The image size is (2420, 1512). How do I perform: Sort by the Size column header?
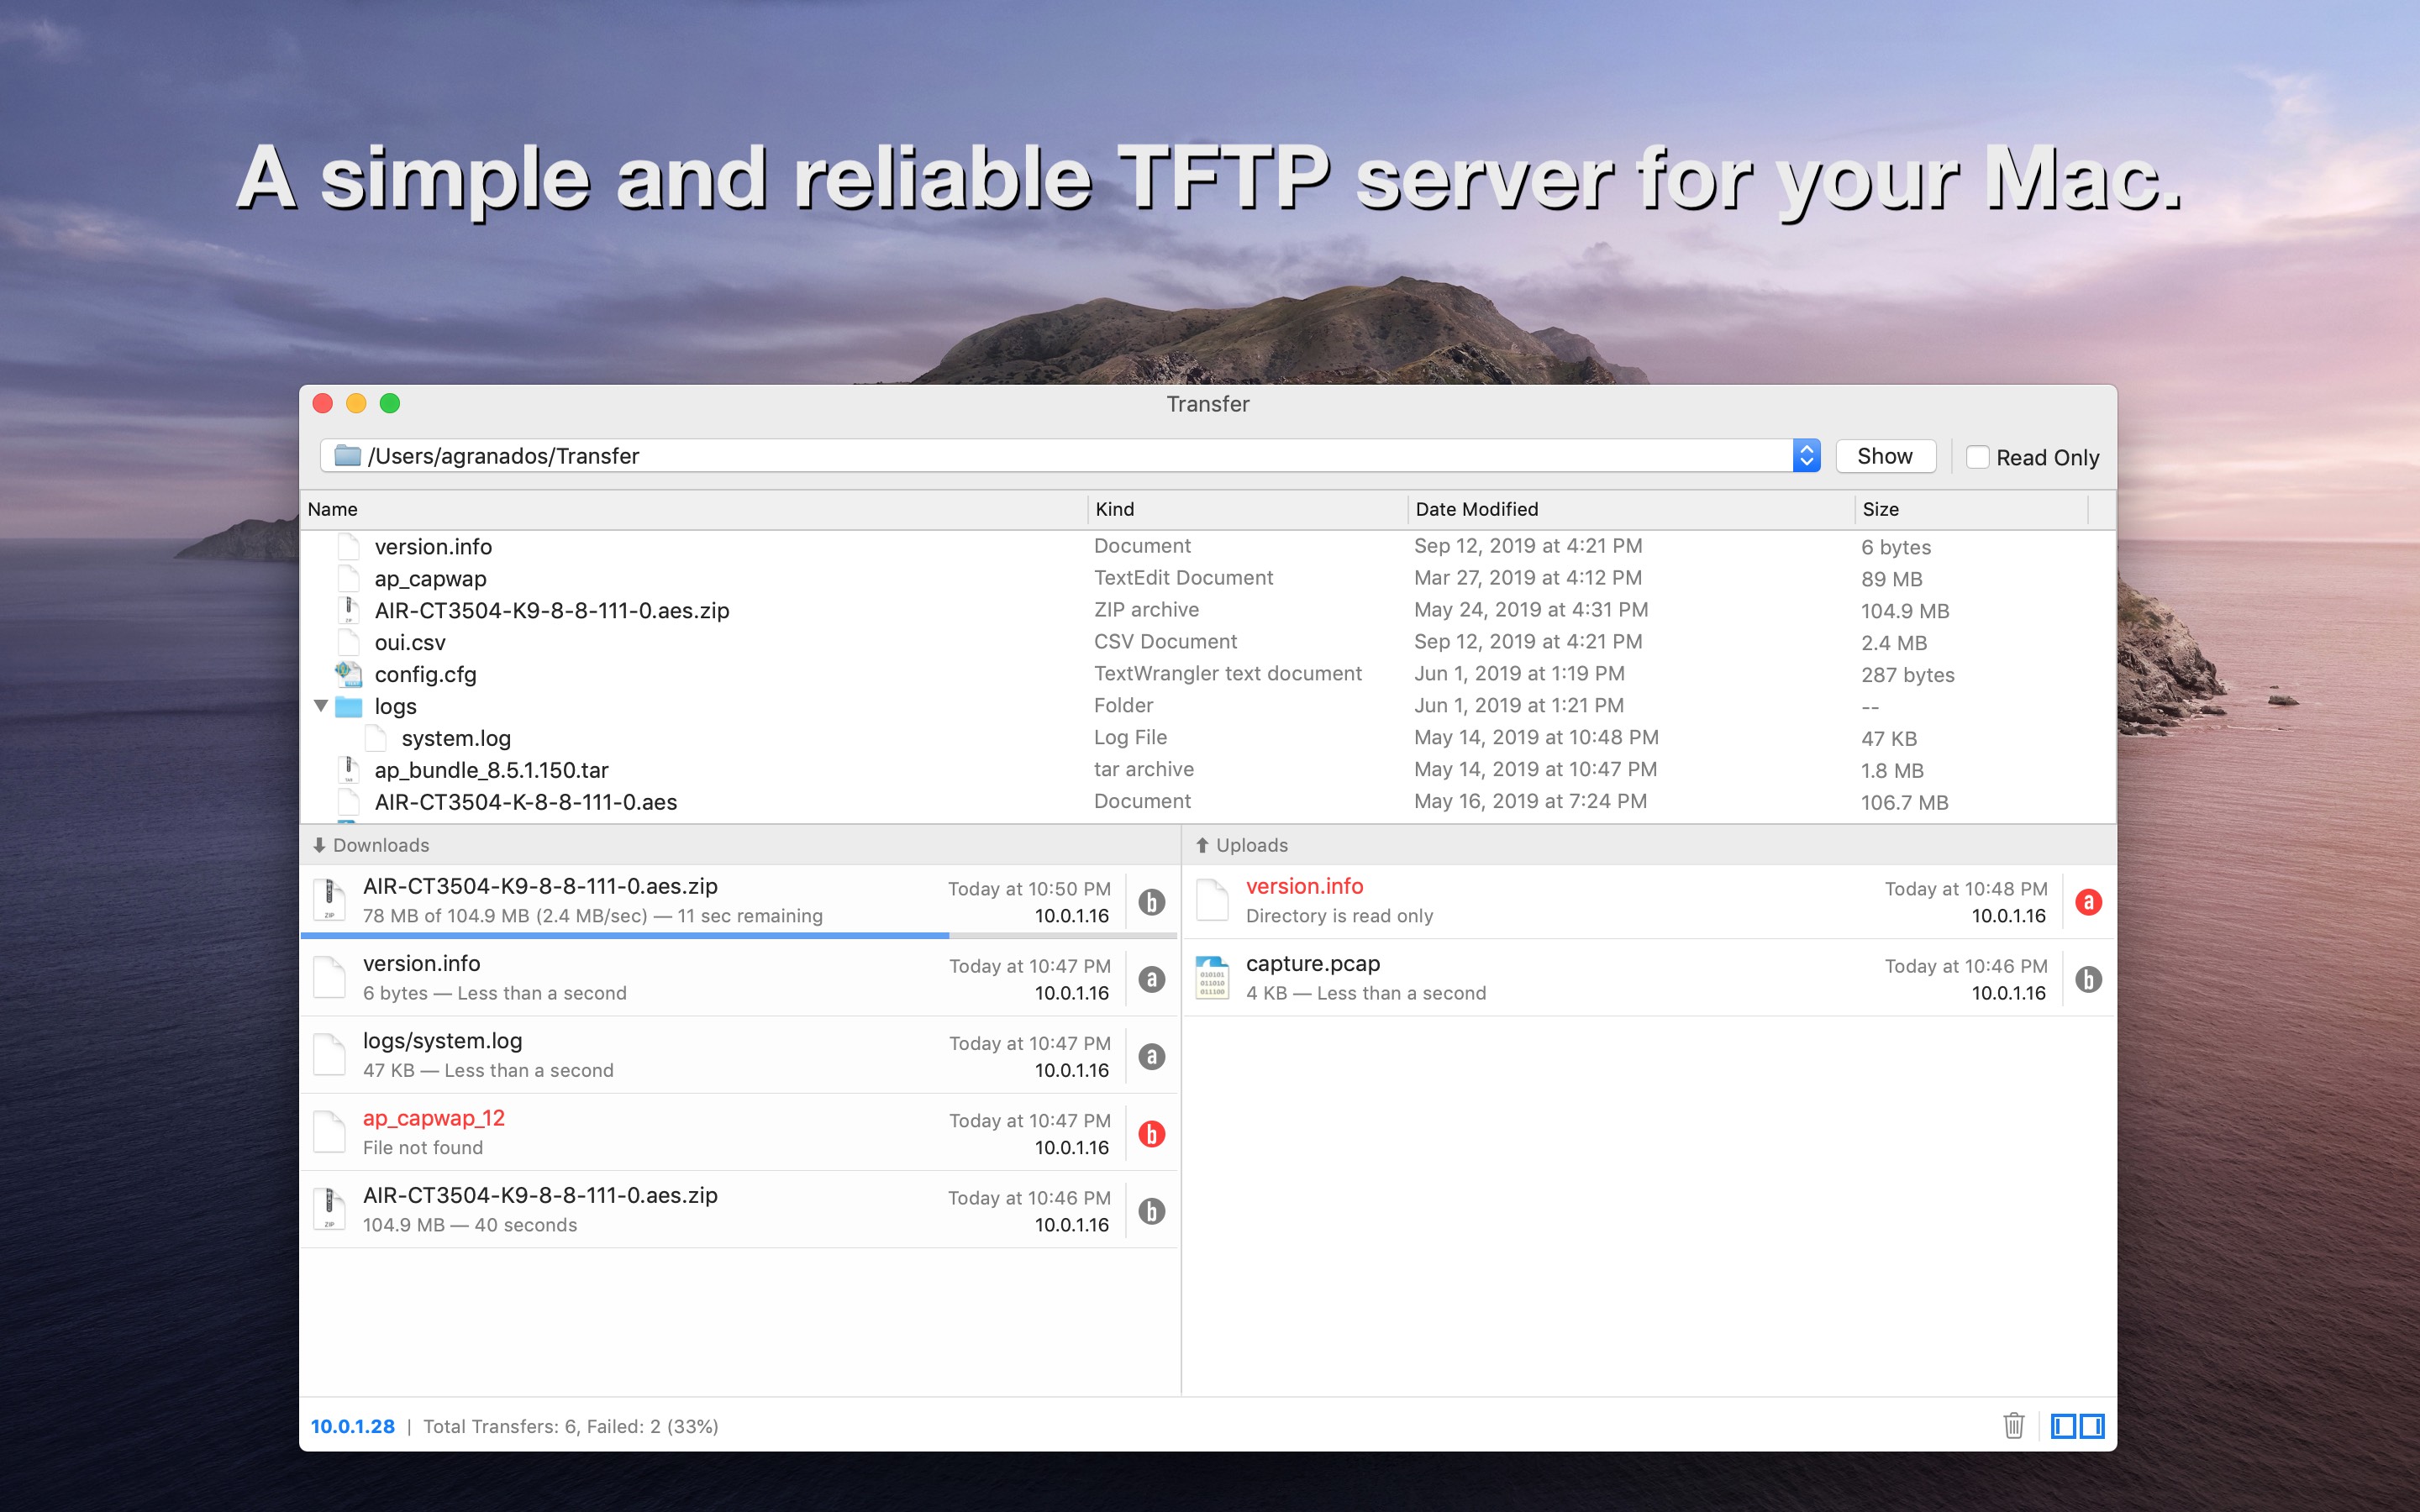(1972, 509)
